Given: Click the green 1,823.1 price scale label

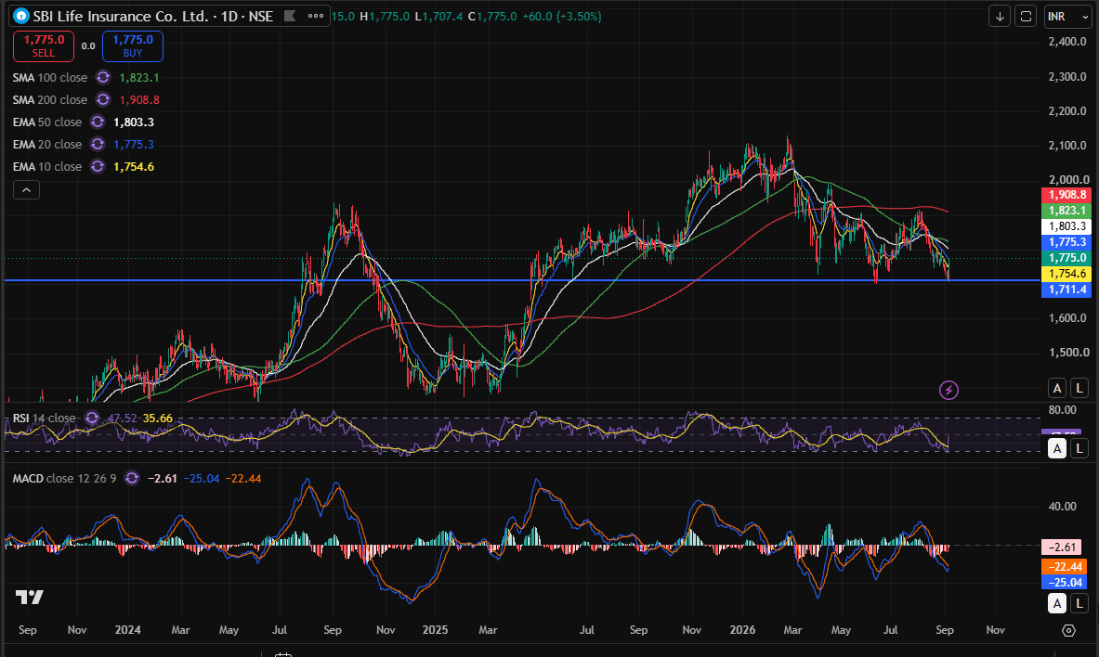Looking at the screenshot, I should [1066, 210].
